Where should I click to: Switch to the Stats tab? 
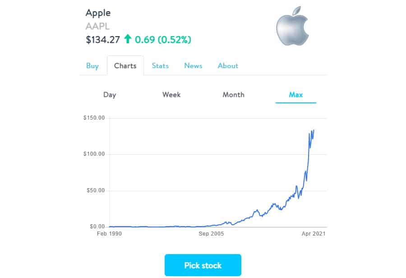click(160, 66)
